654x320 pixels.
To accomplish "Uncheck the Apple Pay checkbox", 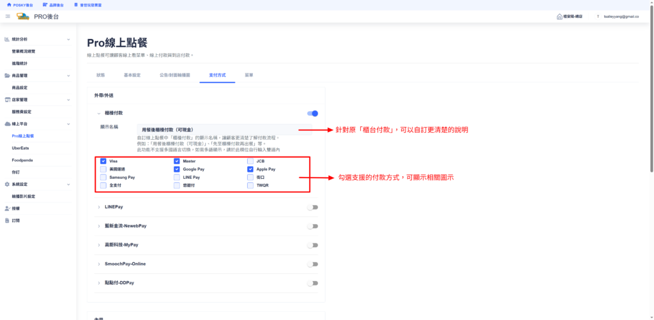I will pyautogui.click(x=250, y=169).
